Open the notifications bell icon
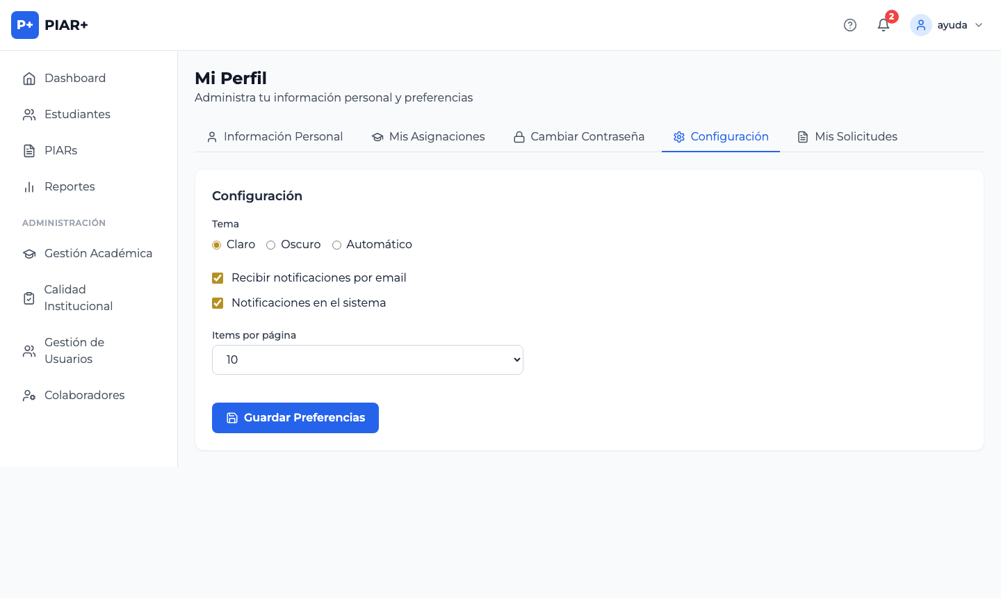The image size is (1001, 598). (883, 25)
